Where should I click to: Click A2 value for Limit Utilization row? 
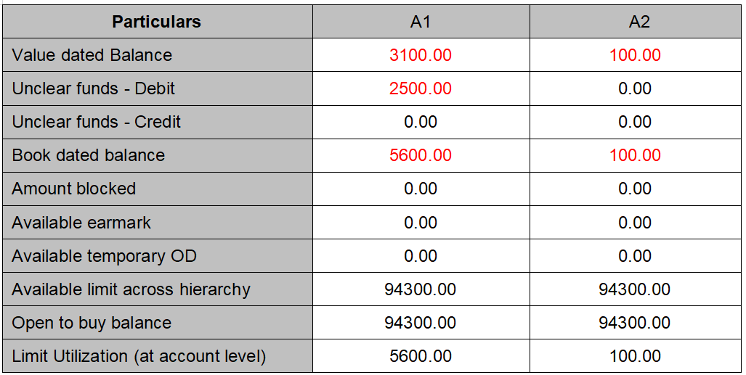636,356
